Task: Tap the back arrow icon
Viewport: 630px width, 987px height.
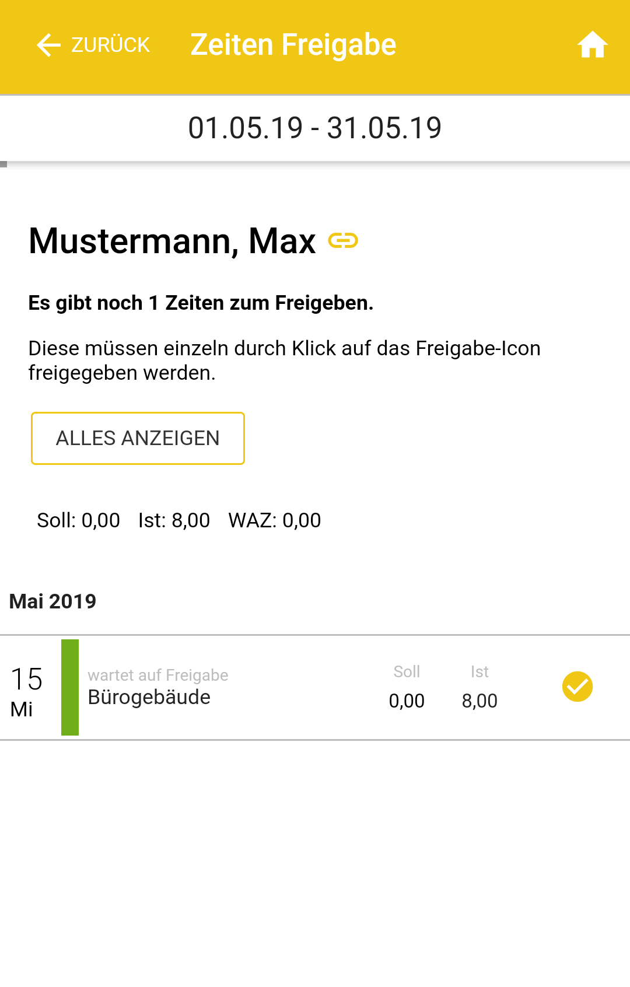Action: [48, 45]
